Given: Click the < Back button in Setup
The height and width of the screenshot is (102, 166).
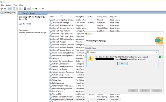Looking at the screenshot, I should tap(133, 91).
